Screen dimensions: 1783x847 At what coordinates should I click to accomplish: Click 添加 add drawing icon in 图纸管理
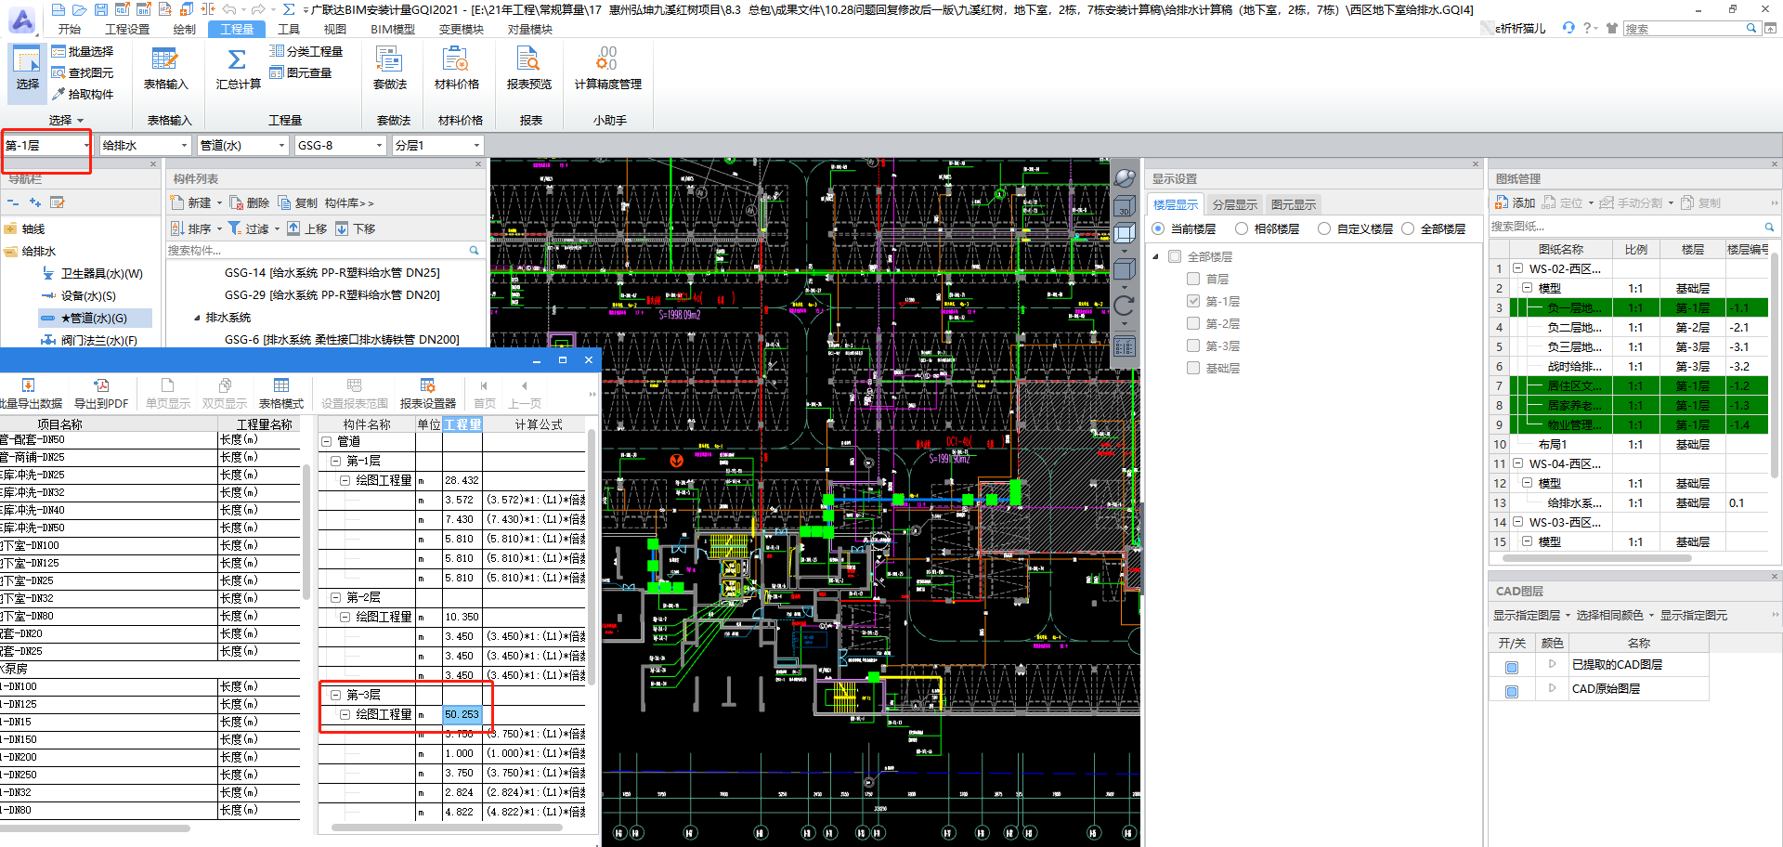click(1502, 202)
